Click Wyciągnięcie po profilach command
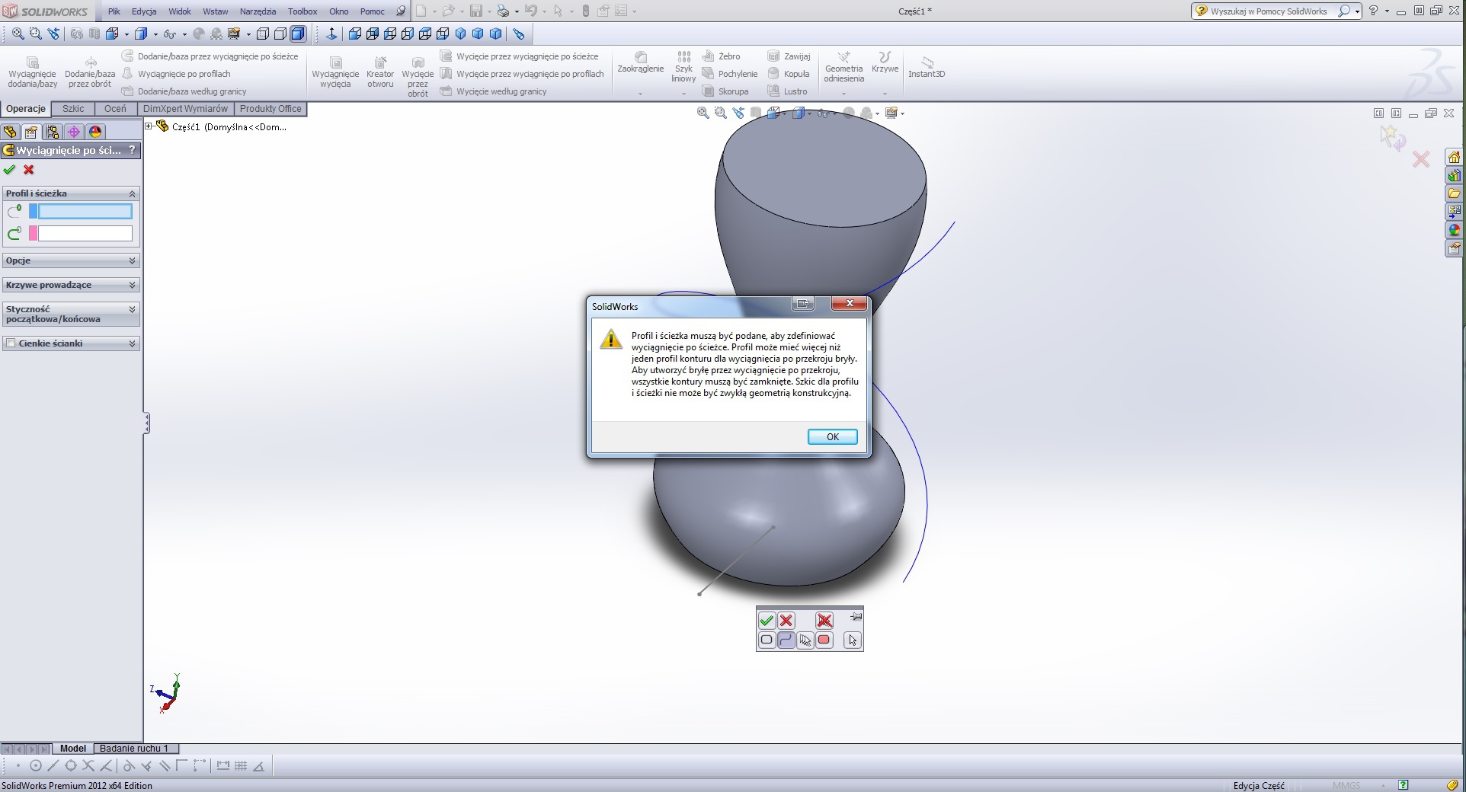 (176, 74)
